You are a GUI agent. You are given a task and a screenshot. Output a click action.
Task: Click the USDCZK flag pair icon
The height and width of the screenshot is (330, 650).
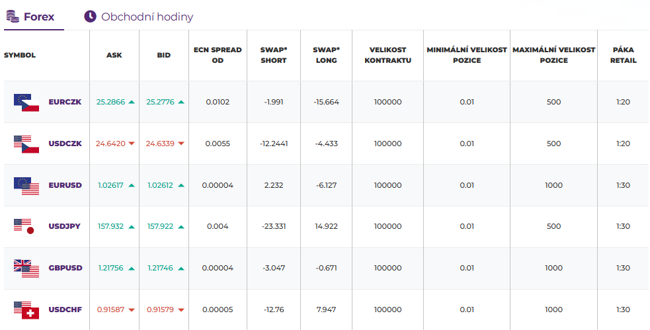point(26,144)
